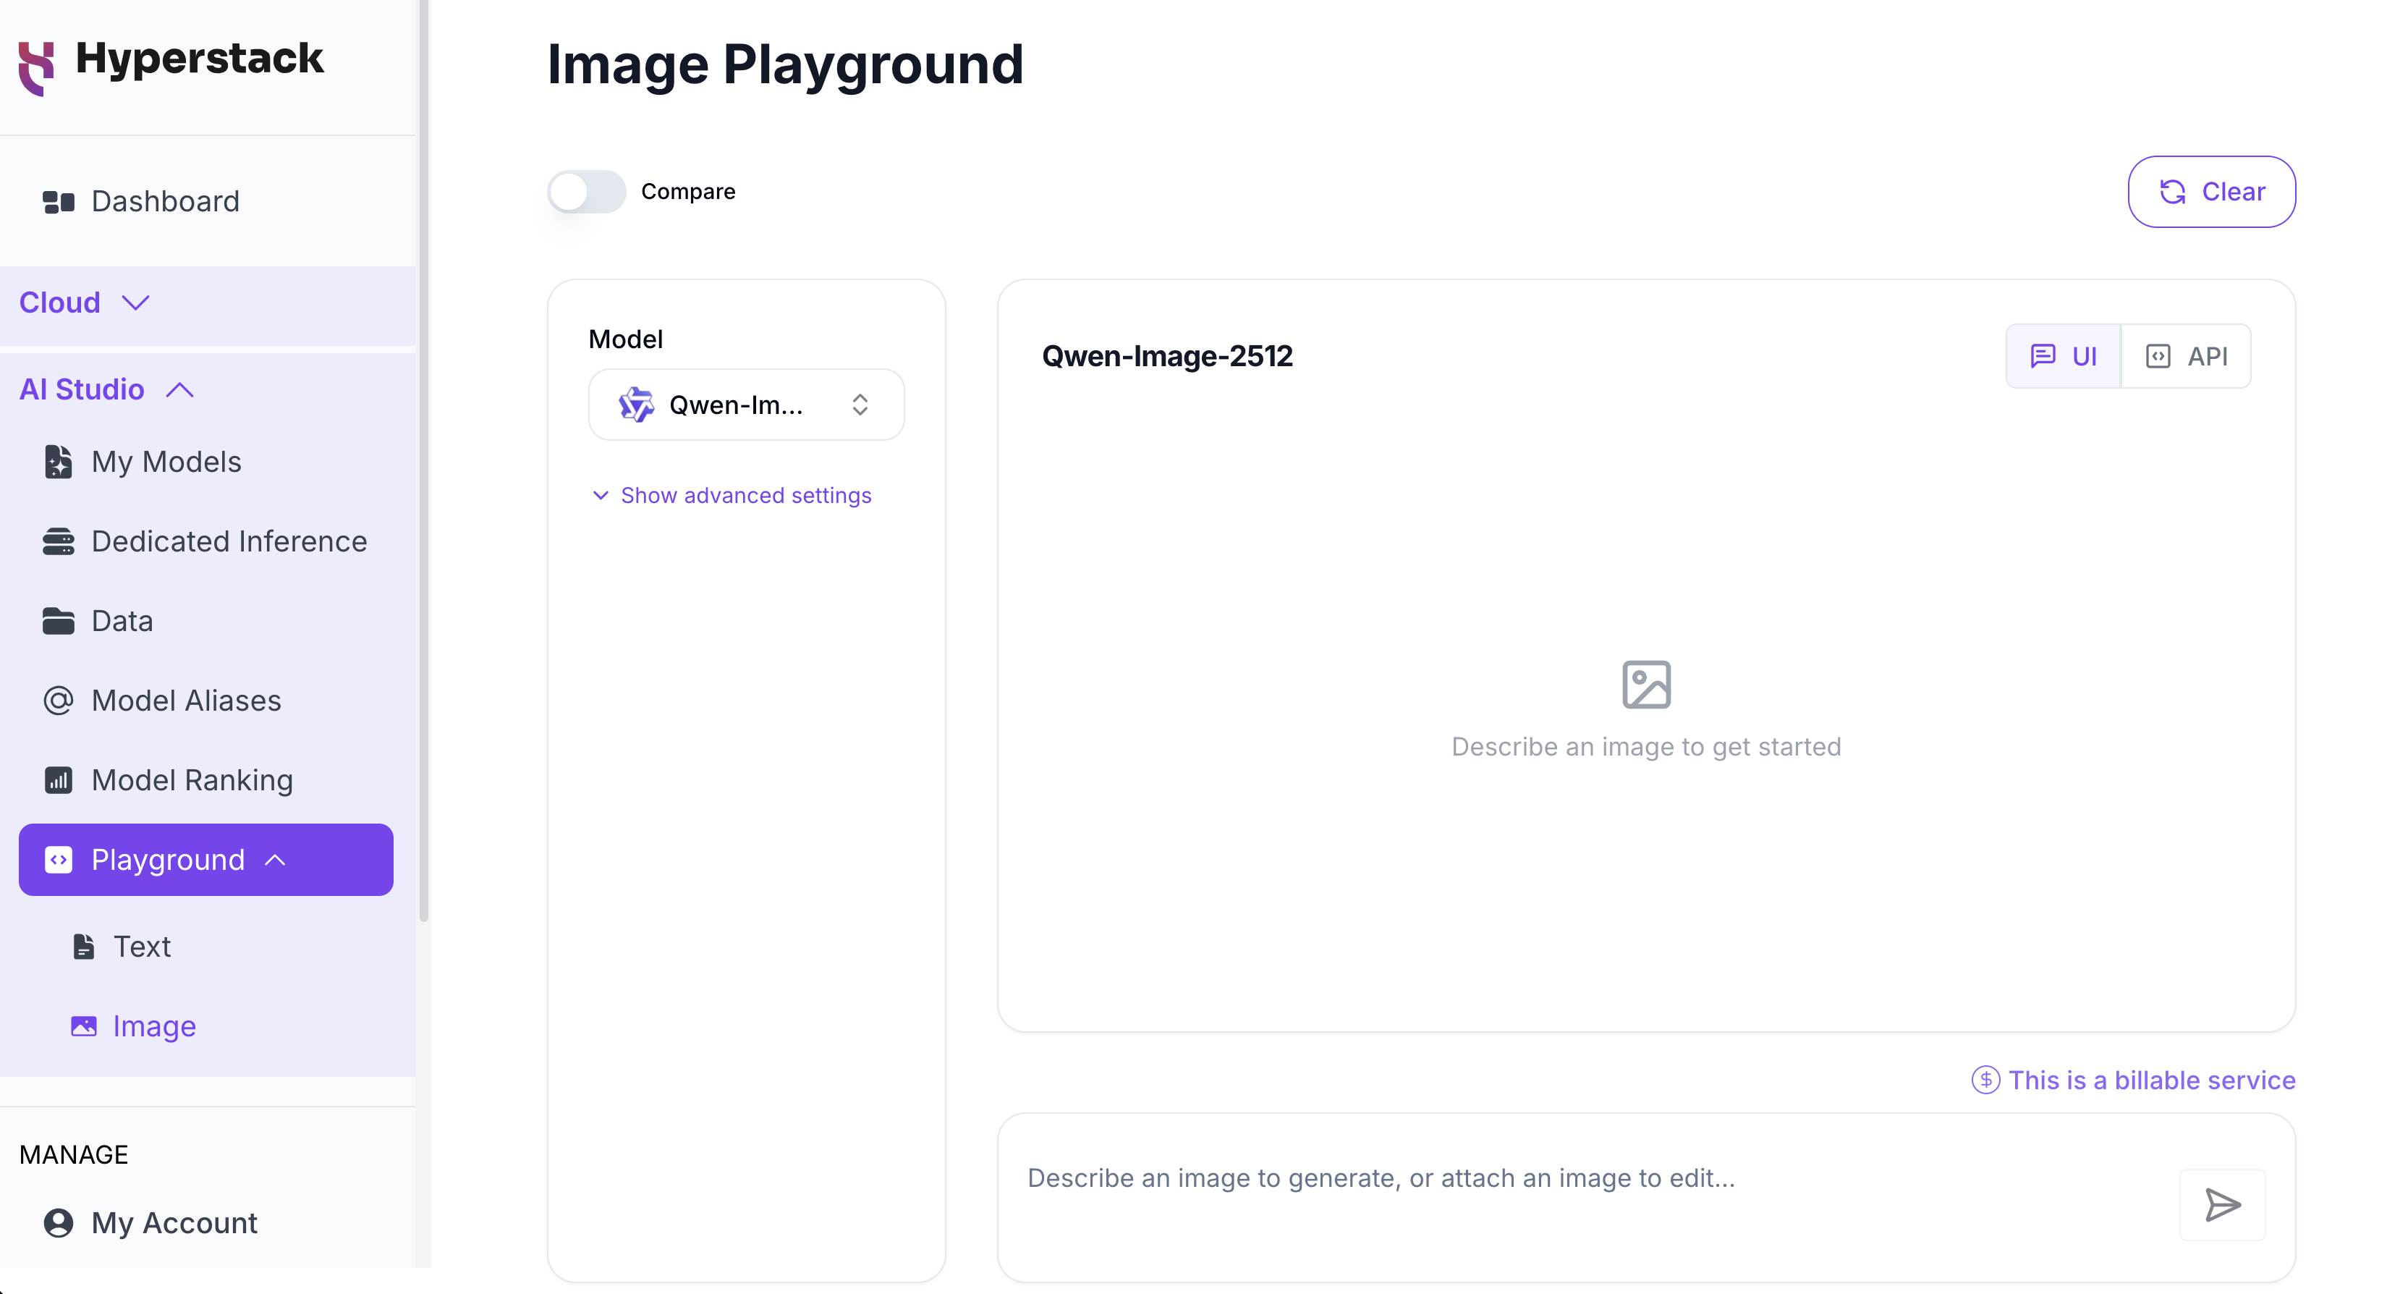Switch to the API tab
Viewport: 2408px width, 1294px height.
tap(2186, 356)
